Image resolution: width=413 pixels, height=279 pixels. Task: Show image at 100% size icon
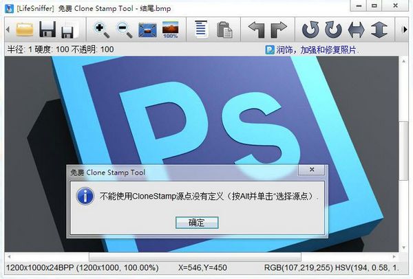tap(170, 30)
